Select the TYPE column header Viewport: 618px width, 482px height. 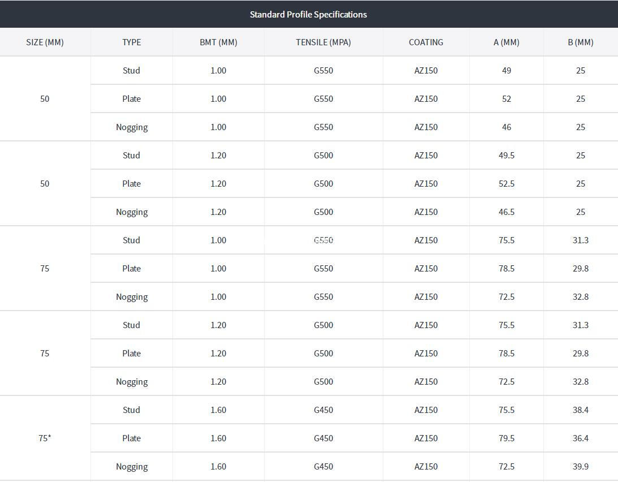point(132,42)
